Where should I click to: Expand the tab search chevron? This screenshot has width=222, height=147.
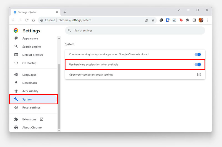tap(179, 10)
